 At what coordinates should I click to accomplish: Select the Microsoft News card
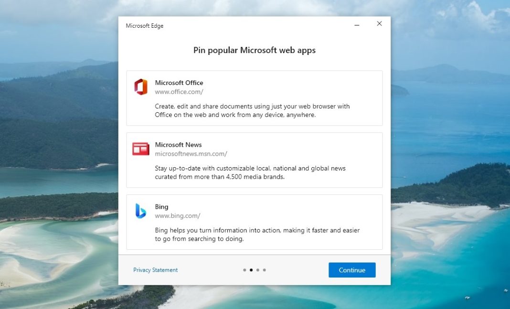click(x=254, y=160)
